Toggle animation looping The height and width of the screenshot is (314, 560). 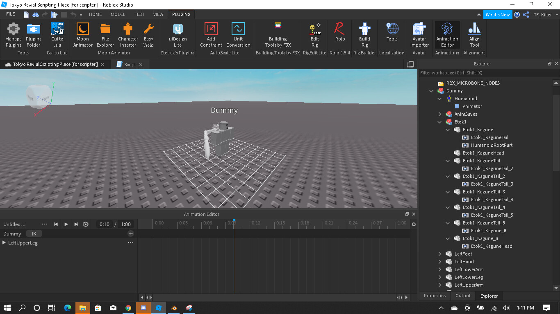(x=86, y=224)
